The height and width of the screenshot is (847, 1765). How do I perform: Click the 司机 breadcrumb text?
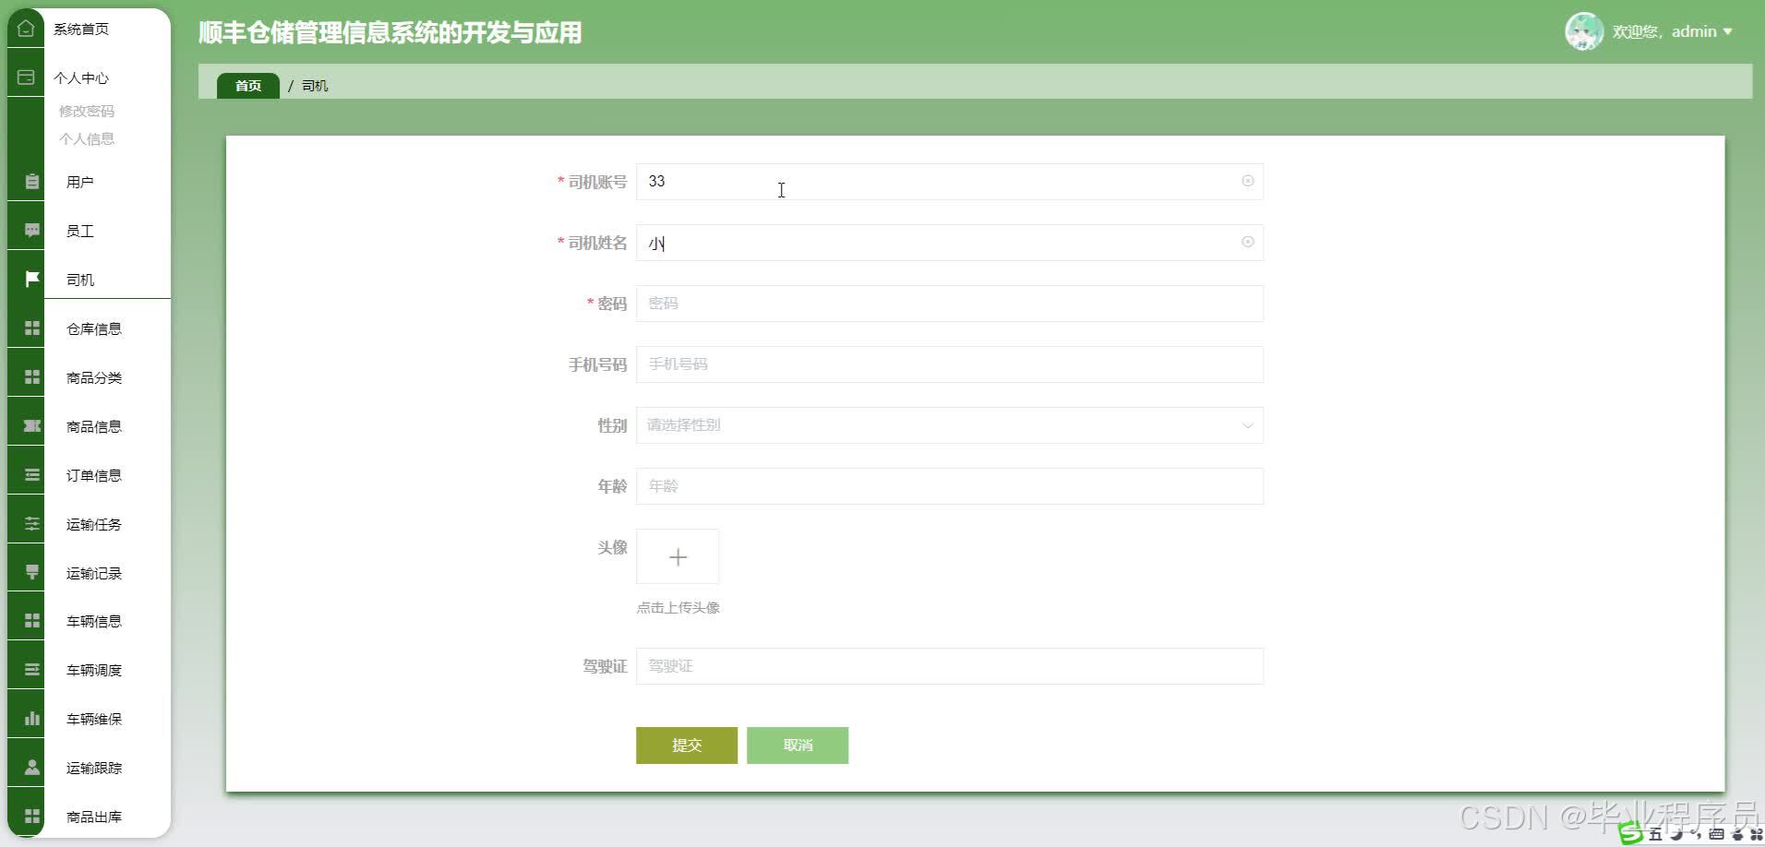coord(315,86)
